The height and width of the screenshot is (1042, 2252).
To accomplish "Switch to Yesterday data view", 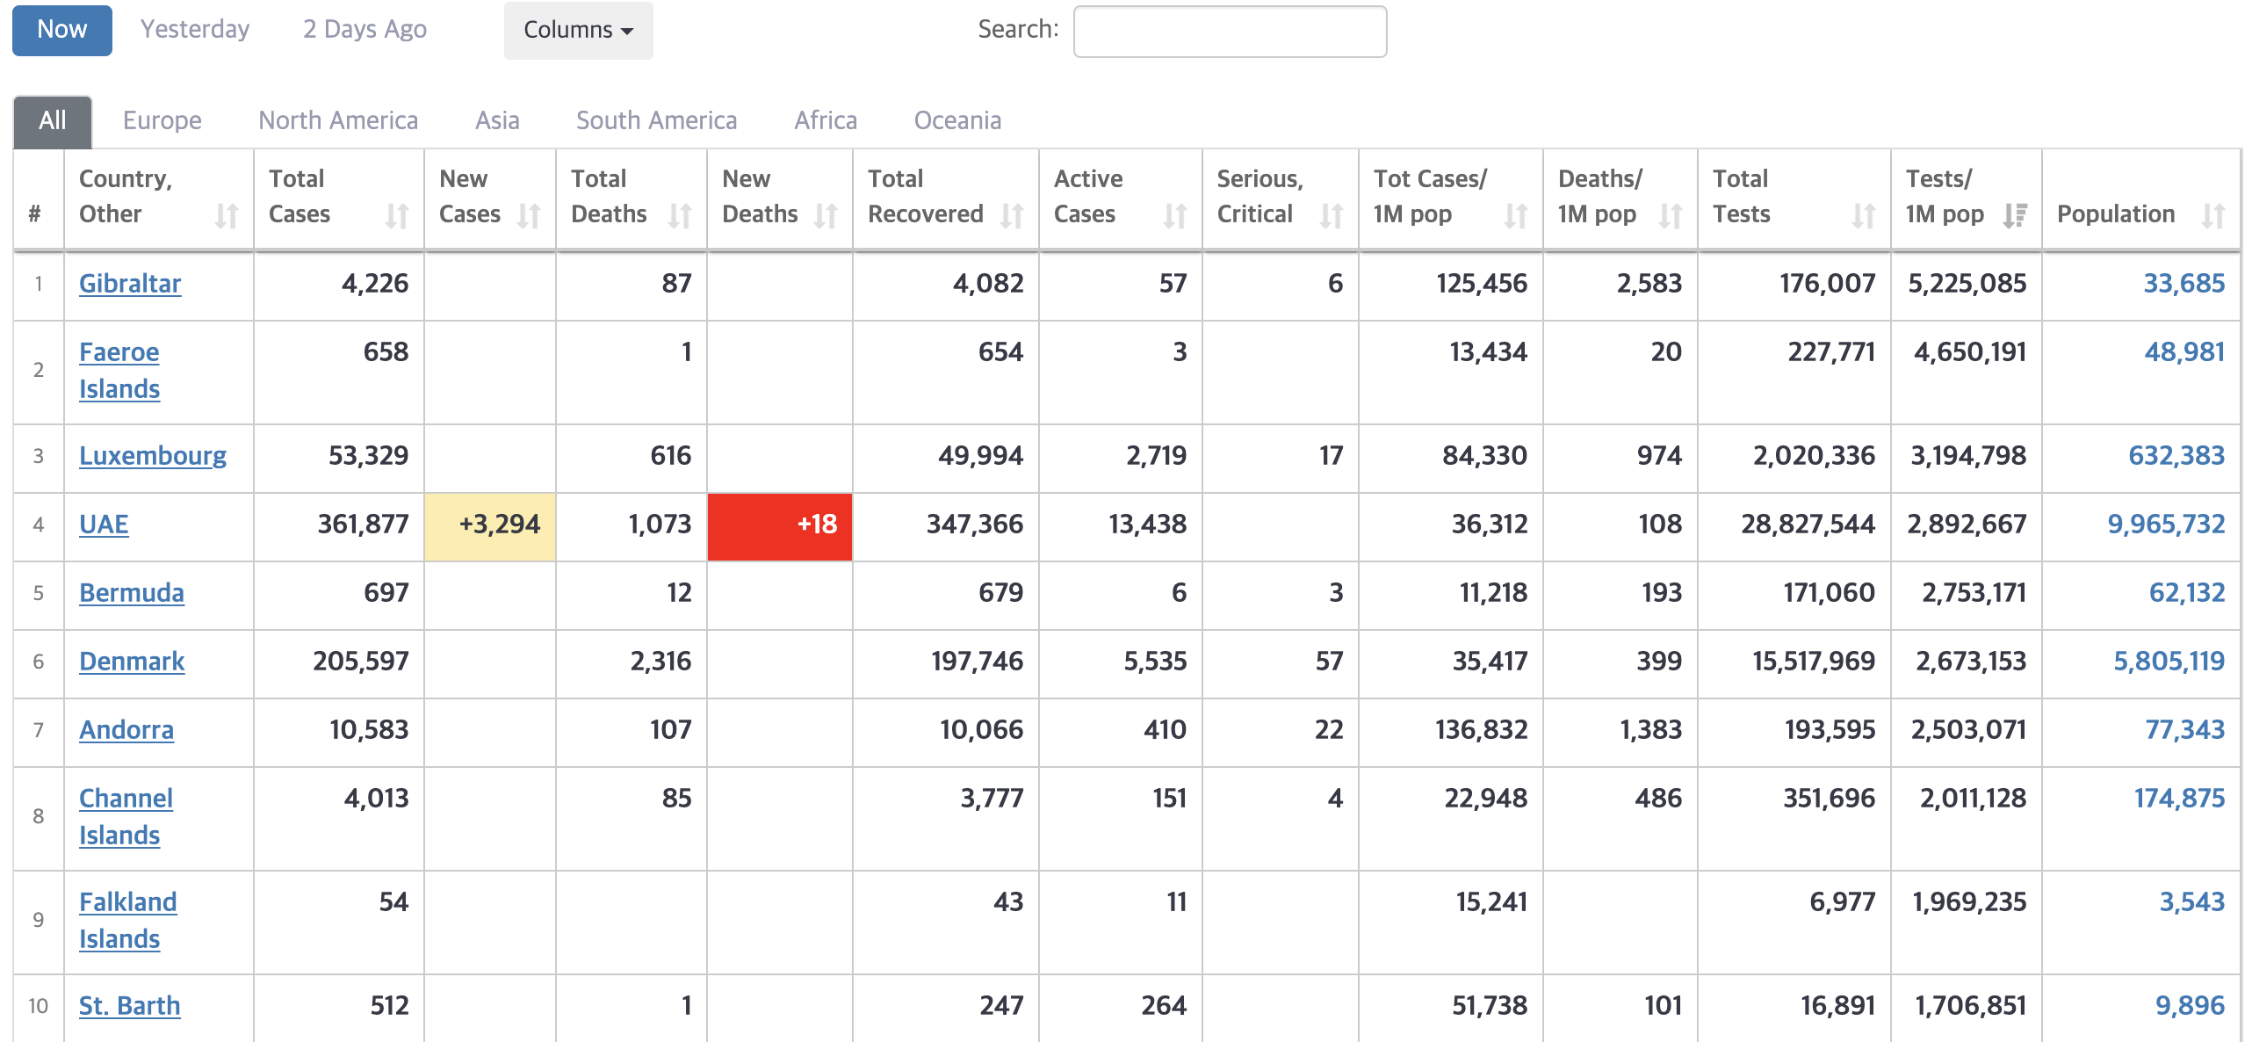I will click(x=195, y=29).
